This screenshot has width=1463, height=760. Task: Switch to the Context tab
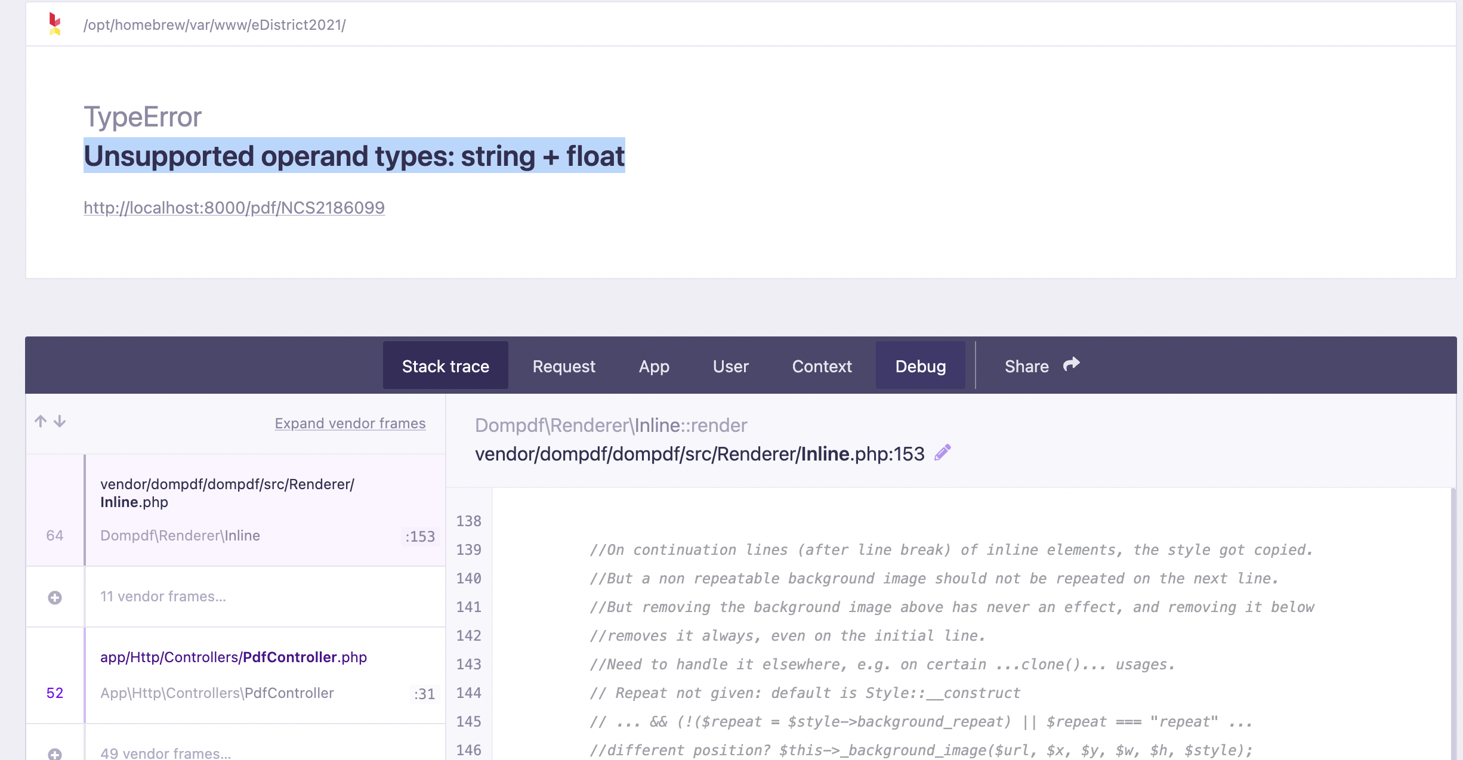point(822,366)
